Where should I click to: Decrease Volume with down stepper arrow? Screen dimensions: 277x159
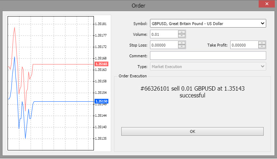coord(182,36)
